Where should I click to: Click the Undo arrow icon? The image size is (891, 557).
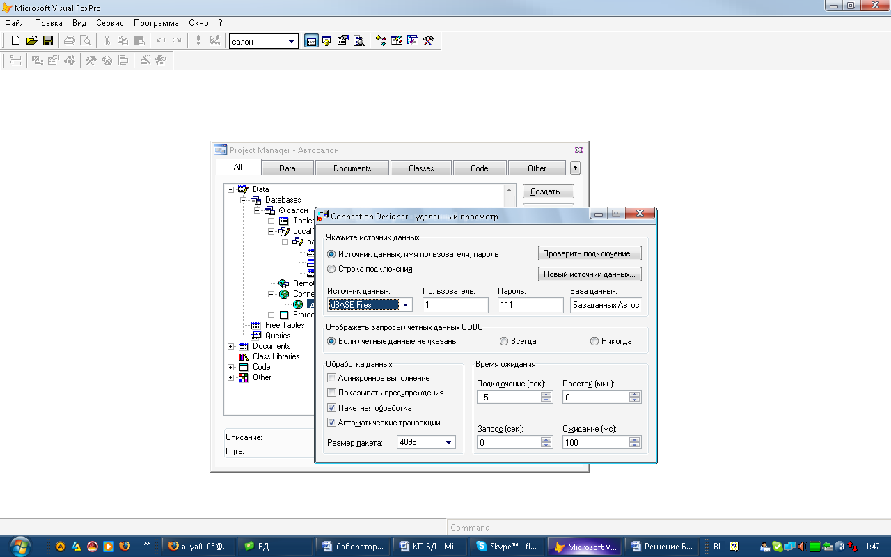(x=161, y=40)
